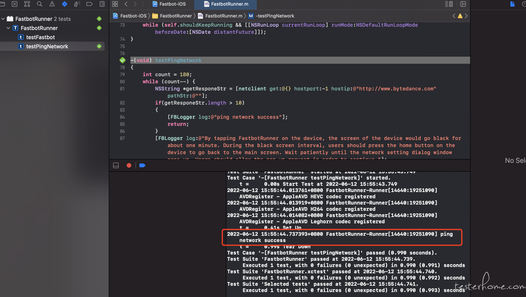Click the 'return;' statement
Viewport: 526px width, 297px height.
tap(178, 124)
